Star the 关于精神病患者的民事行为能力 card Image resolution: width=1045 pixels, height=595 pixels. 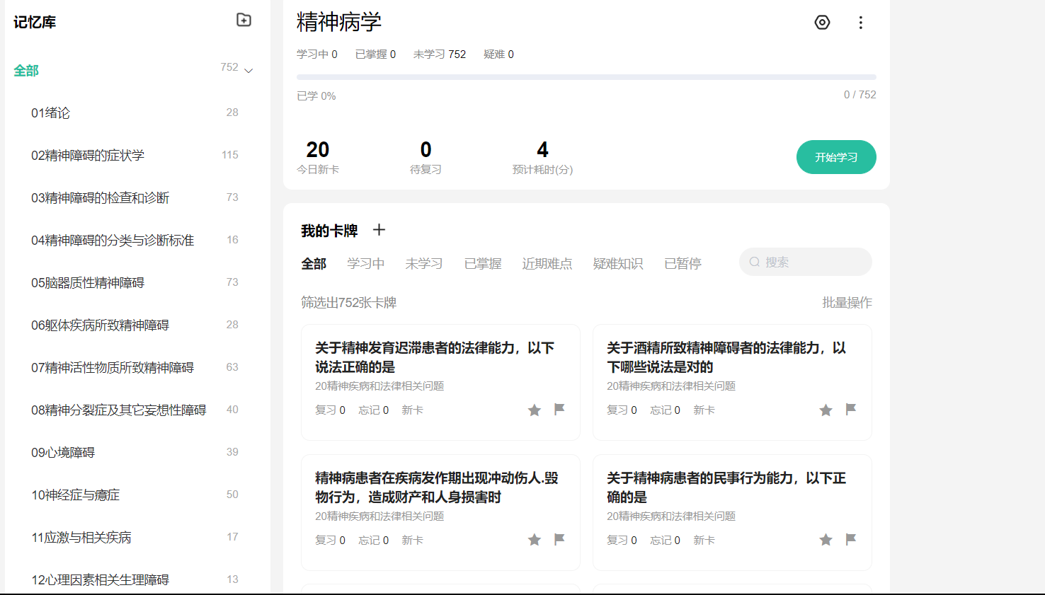tap(826, 541)
